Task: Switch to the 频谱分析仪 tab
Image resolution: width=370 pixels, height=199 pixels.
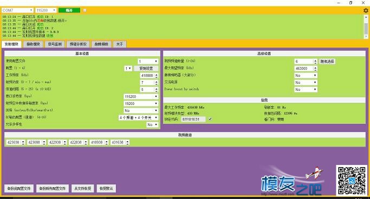Action: (x=78, y=44)
